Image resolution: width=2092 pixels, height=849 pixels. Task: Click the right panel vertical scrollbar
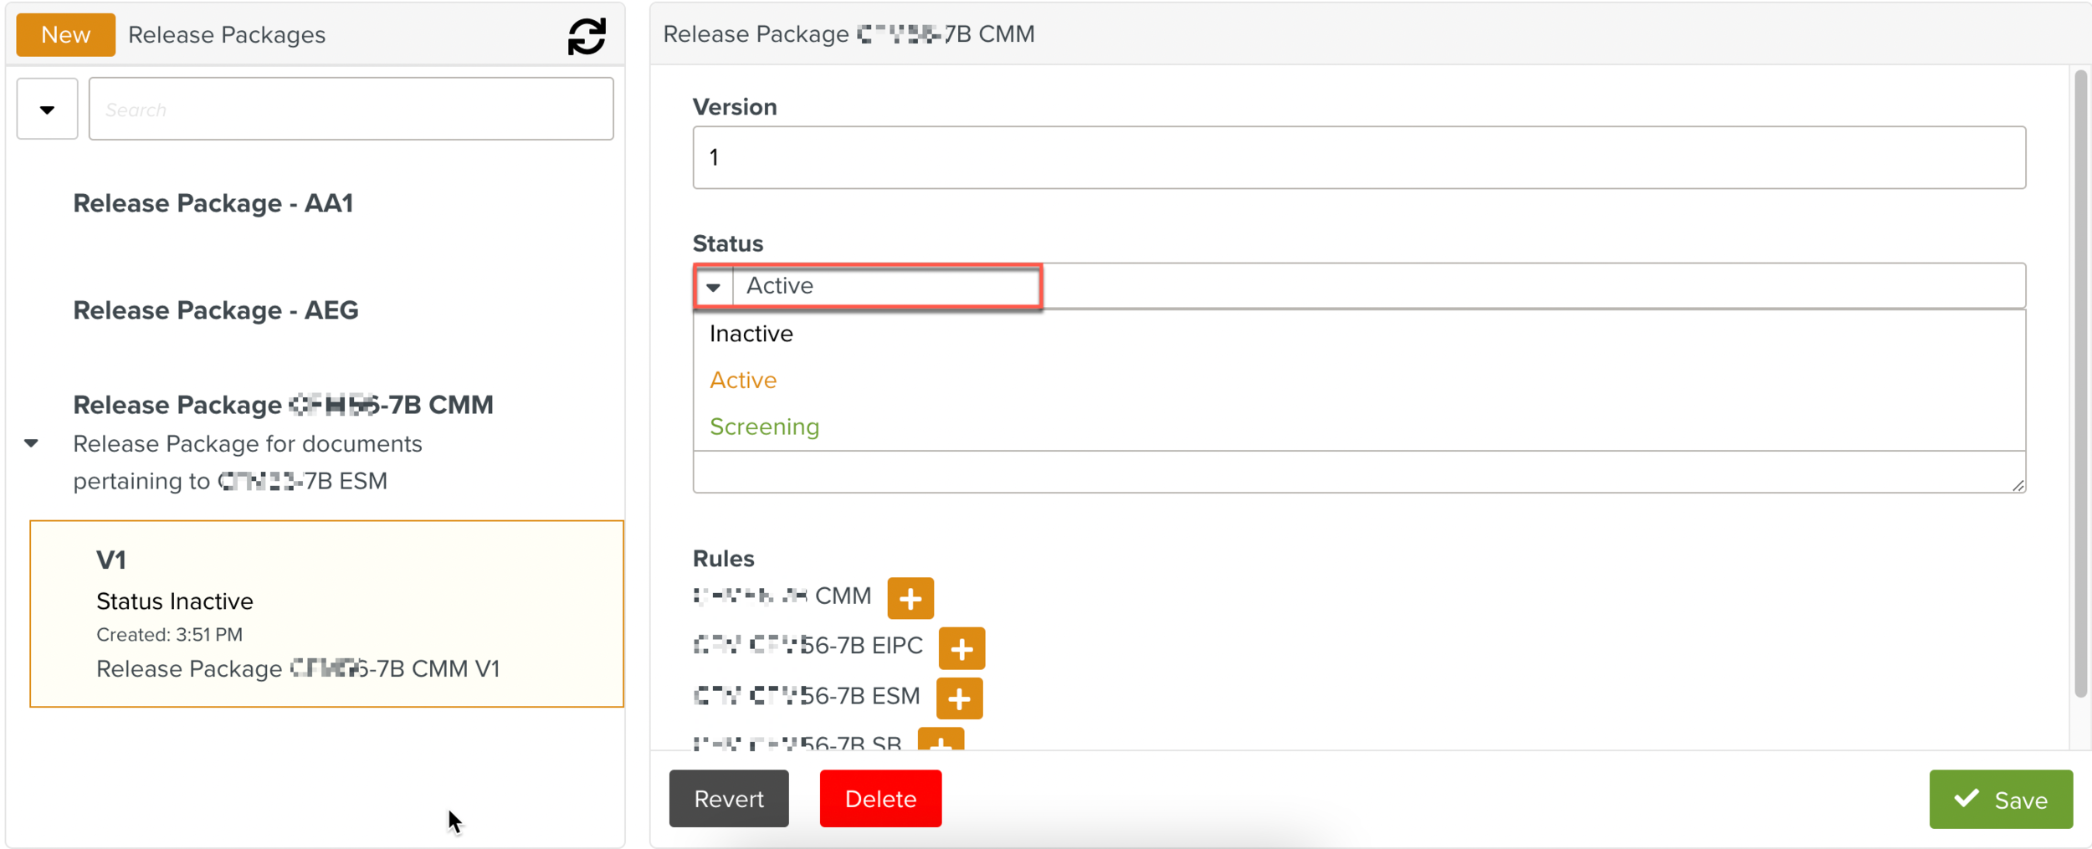tap(2079, 385)
